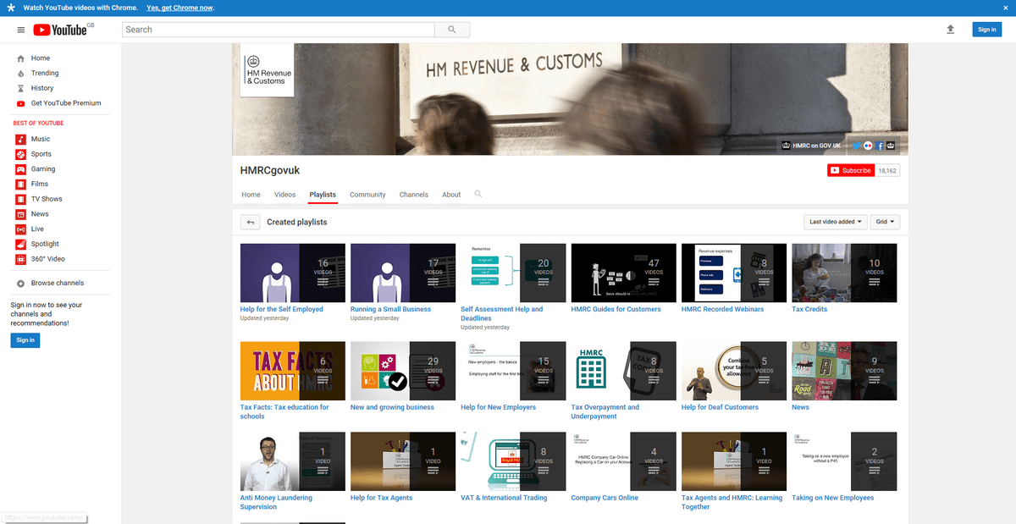The image size is (1016, 524).
Task: Go back using the arrow beside Created playlists
Action: click(x=250, y=222)
